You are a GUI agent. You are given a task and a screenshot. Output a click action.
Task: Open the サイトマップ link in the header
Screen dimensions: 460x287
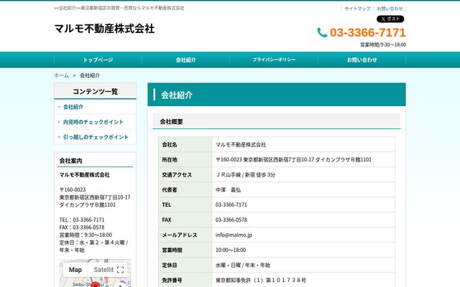(357, 9)
